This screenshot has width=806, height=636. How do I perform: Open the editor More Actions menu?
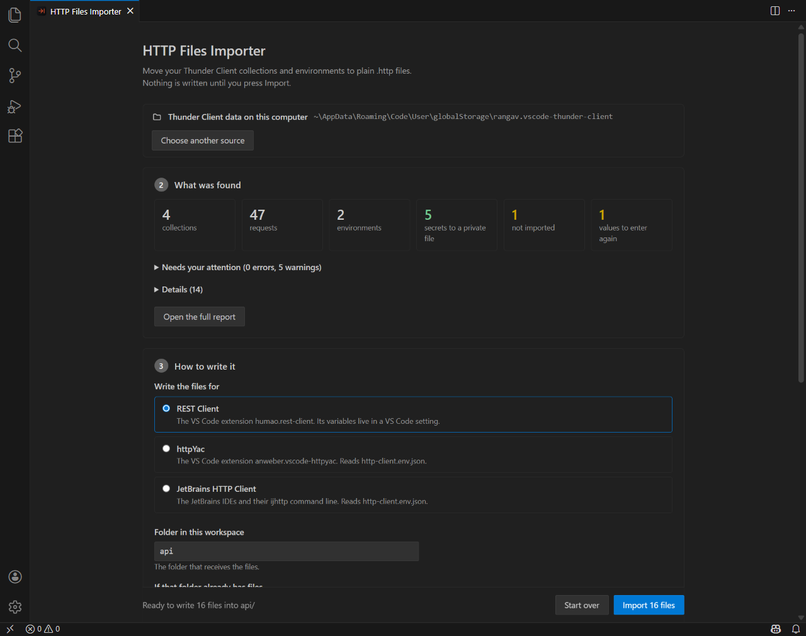point(792,11)
